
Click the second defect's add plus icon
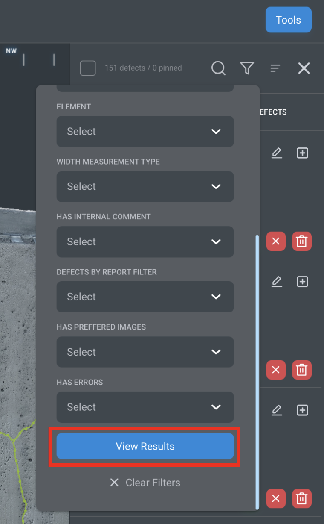(x=302, y=282)
